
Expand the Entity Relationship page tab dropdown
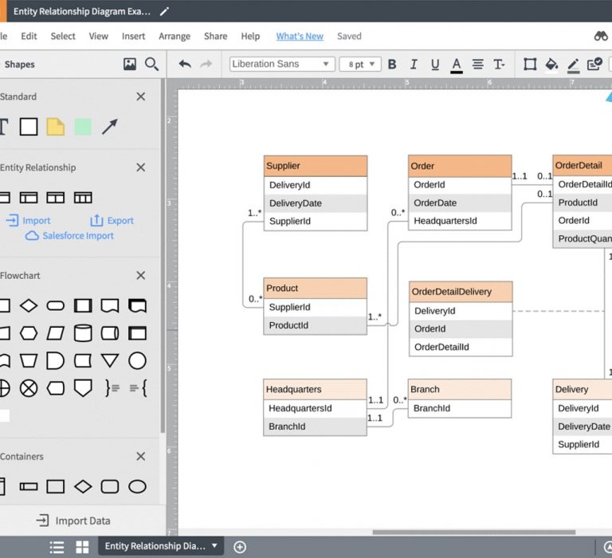pos(214,546)
